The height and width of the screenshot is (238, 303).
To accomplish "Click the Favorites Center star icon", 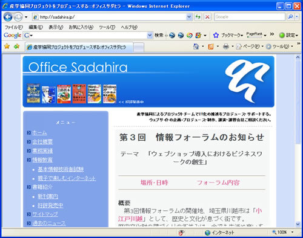I will pos(7,47).
